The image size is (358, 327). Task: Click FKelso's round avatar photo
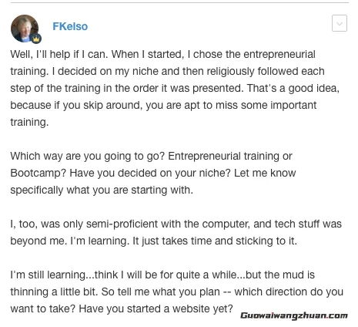[x=25, y=29]
